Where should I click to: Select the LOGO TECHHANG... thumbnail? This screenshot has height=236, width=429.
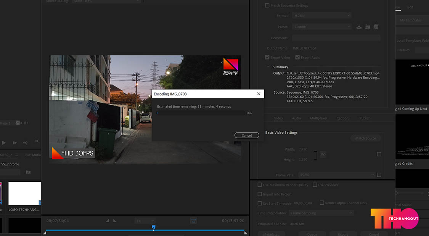[25, 193]
